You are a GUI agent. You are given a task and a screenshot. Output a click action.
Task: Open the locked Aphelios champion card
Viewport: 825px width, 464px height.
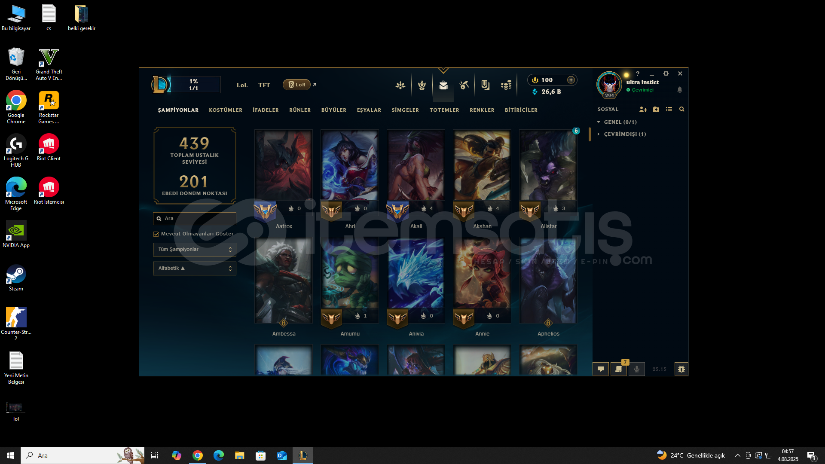coord(548,280)
